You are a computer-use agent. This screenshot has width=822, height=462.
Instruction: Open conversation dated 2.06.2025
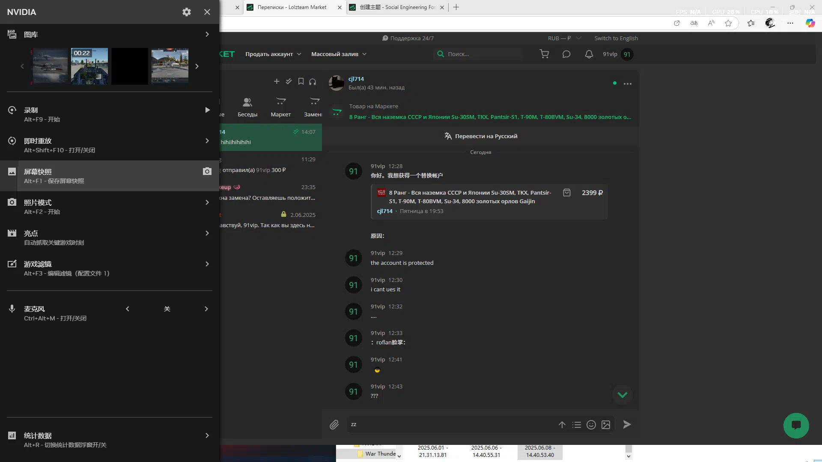point(271,220)
